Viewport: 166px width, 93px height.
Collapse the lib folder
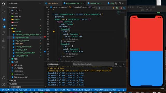(15, 29)
